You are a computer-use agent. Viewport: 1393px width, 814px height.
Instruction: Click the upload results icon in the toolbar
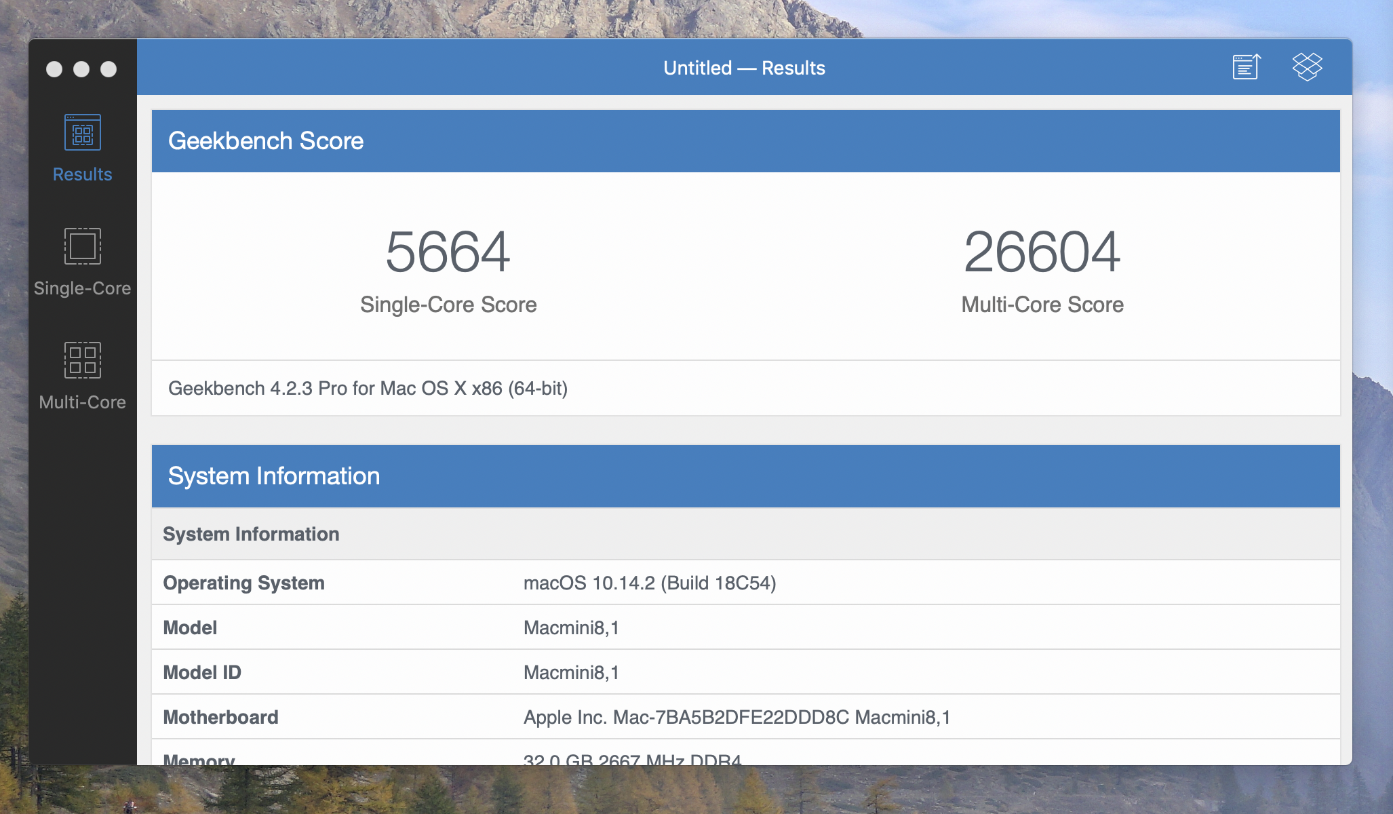pyautogui.click(x=1246, y=67)
